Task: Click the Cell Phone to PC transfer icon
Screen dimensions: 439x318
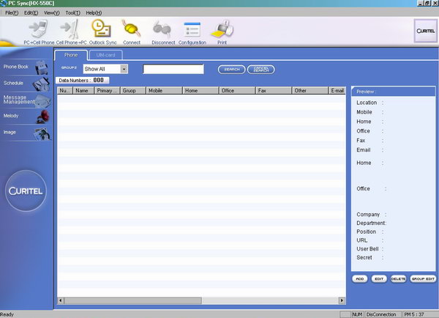Action: click(72, 32)
